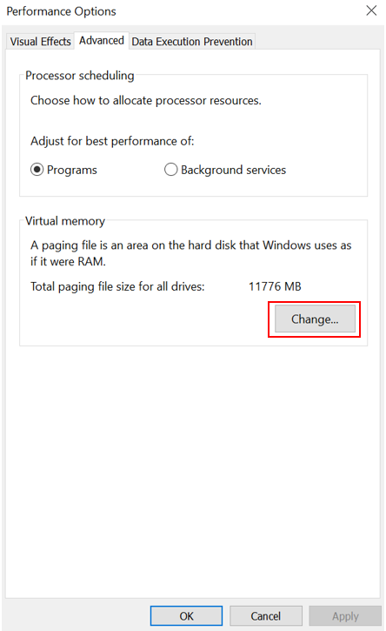
Task: Click the Total paging file size label
Action: [117, 286]
